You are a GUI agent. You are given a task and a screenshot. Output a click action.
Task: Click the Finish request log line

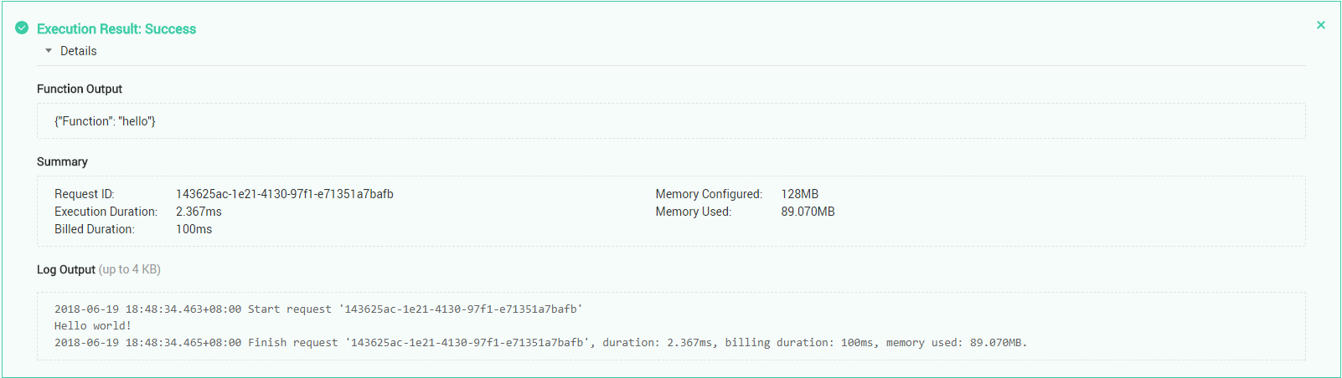[540, 343]
